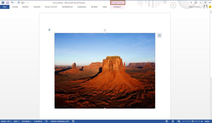Click the zoom slider handle
212x123 pixels.
coord(192,121)
